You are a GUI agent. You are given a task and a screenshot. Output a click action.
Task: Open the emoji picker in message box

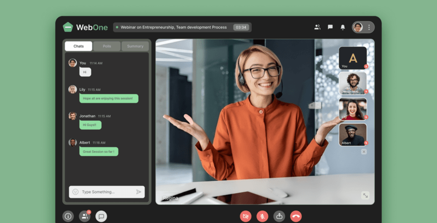pyautogui.click(x=75, y=192)
